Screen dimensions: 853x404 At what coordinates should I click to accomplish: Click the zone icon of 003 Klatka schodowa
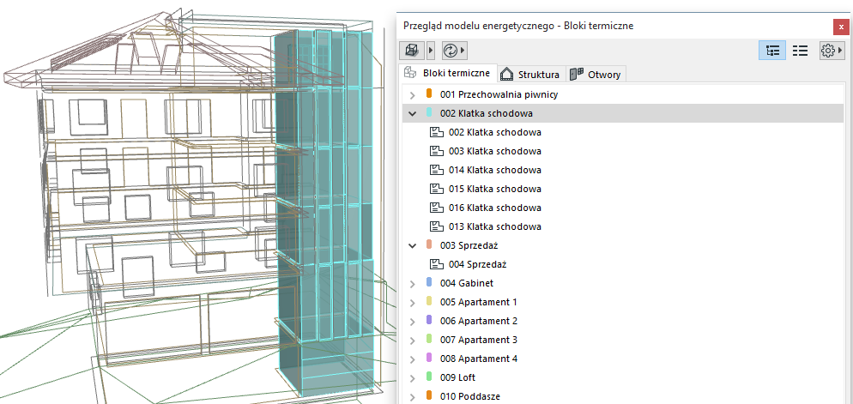tap(437, 151)
